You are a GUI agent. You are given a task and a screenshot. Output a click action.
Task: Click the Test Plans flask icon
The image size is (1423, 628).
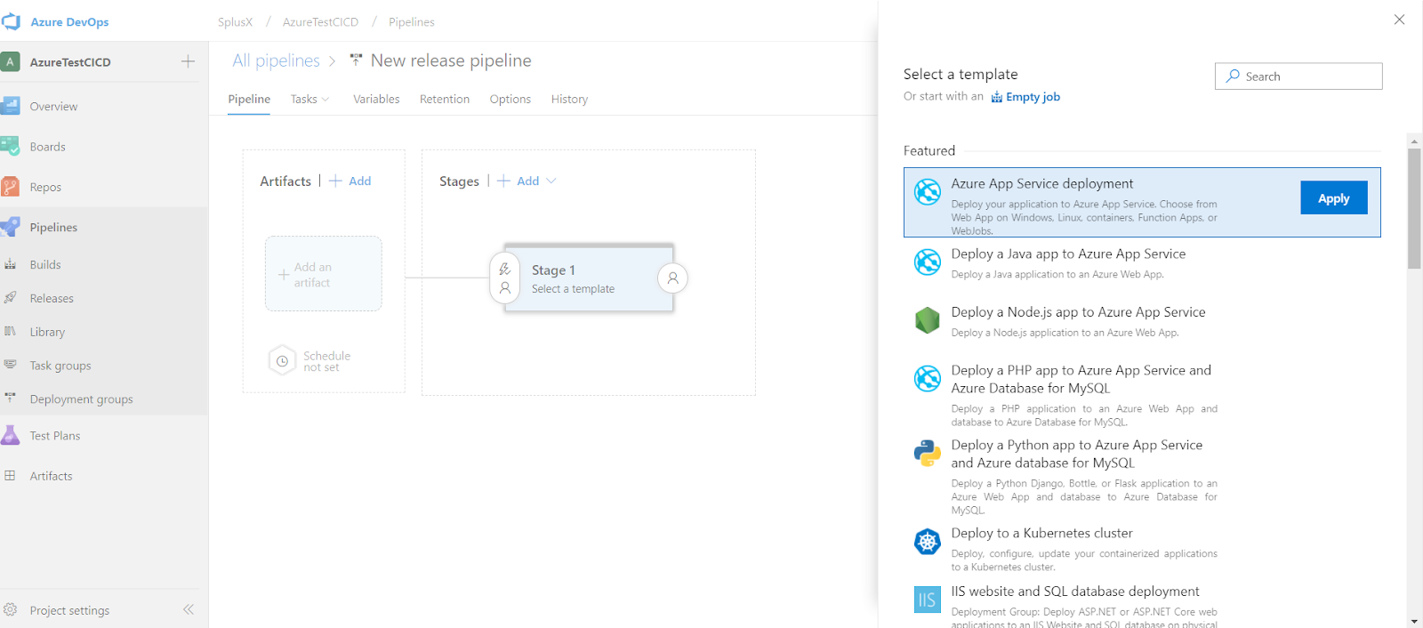(x=11, y=435)
